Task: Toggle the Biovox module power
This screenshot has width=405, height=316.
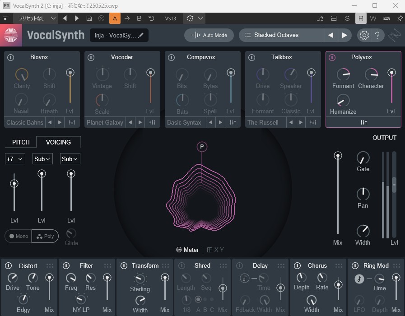Action: [x=10, y=57]
